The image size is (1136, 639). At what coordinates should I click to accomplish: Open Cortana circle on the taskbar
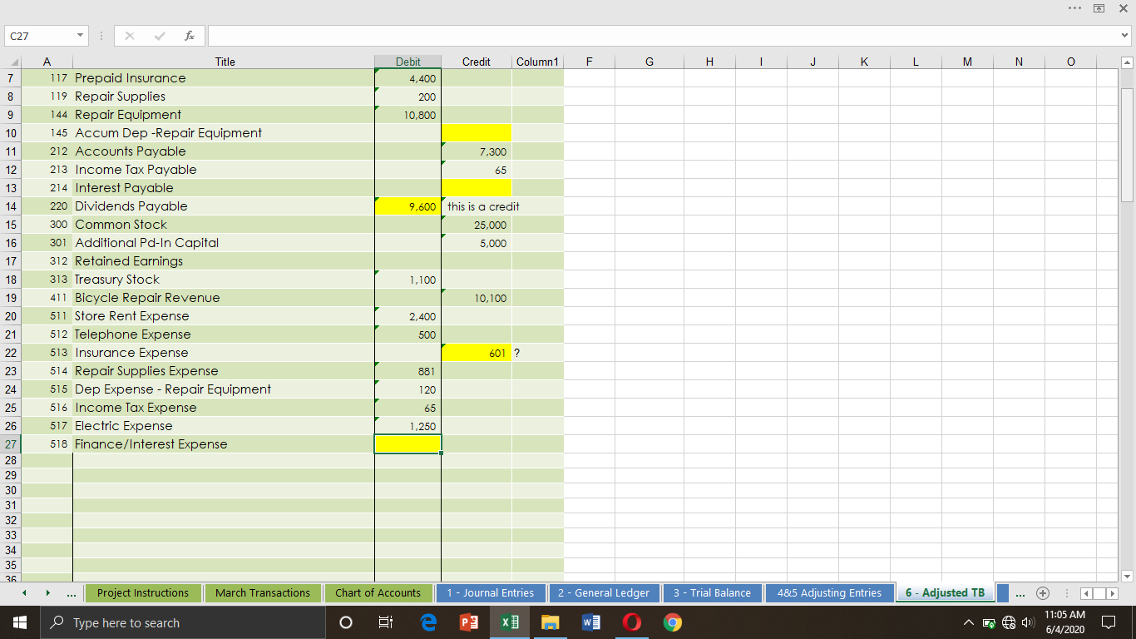point(346,622)
